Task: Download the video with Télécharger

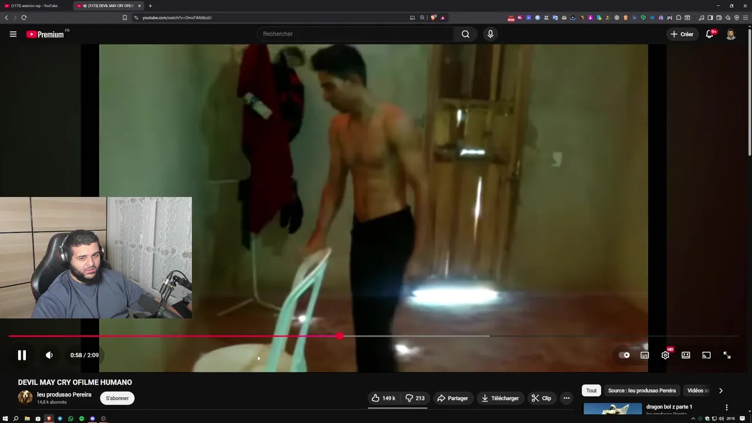Action: [x=500, y=398]
